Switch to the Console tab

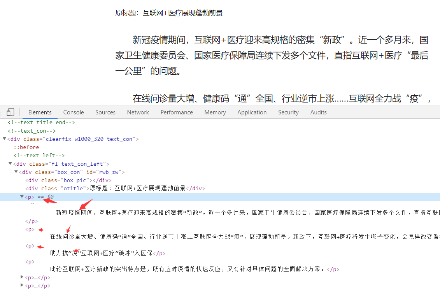(x=73, y=112)
